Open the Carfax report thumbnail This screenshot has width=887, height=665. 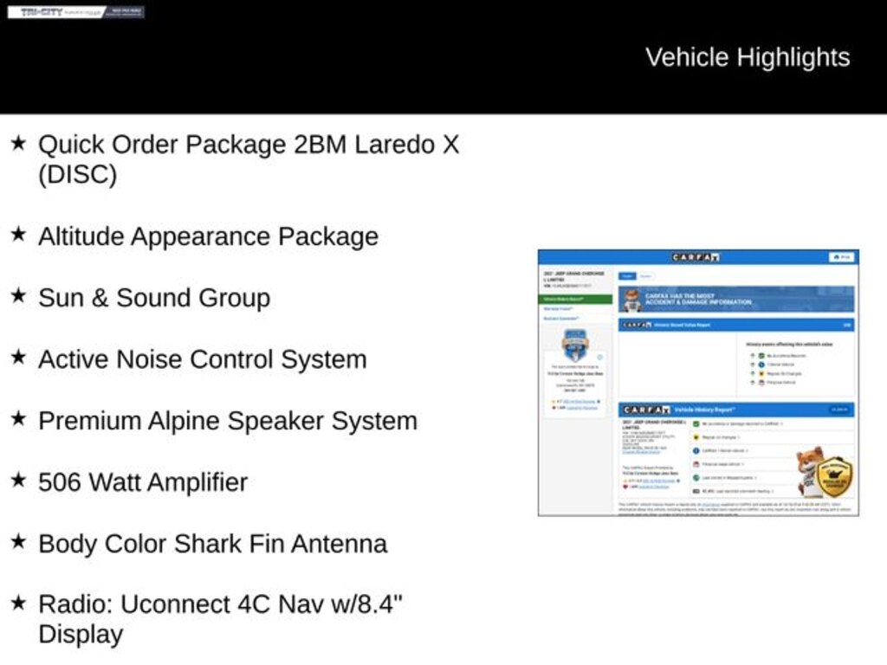[x=698, y=381]
